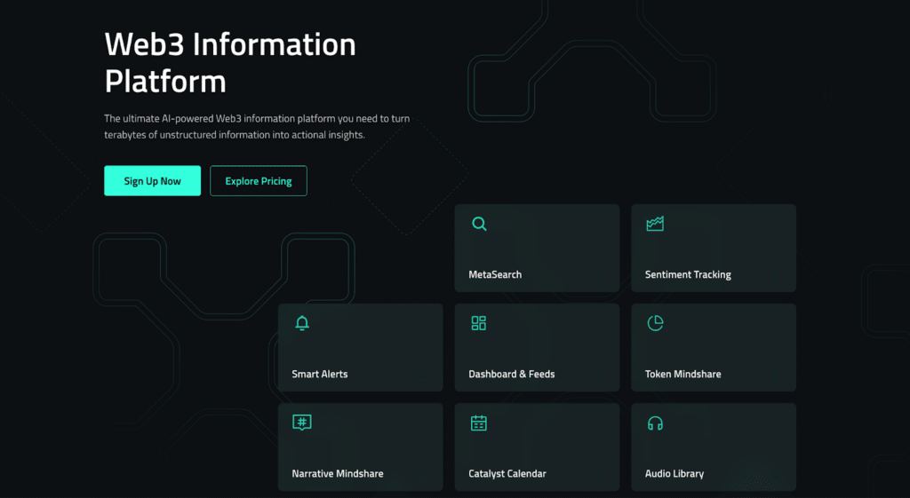Image resolution: width=910 pixels, height=498 pixels.
Task: Open the Explore Pricing button
Action: point(259,181)
